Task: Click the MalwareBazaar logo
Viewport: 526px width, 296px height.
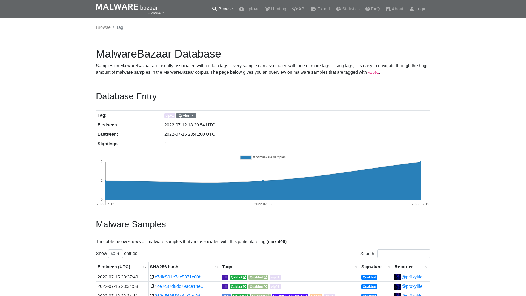Action: 129,9
